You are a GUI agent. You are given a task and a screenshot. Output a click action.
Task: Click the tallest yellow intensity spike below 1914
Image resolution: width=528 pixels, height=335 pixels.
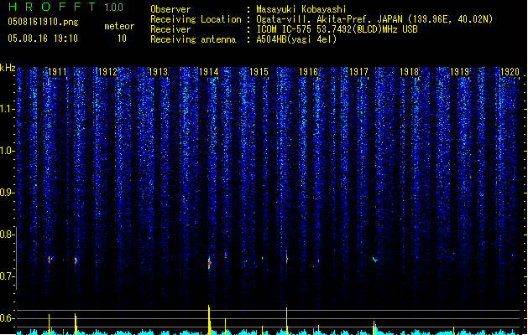(209, 320)
